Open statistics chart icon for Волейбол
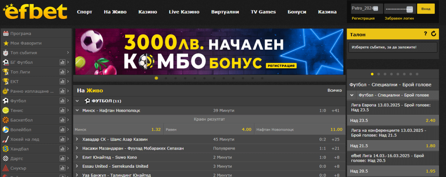The height and width of the screenshot is (177, 446). click(62, 130)
